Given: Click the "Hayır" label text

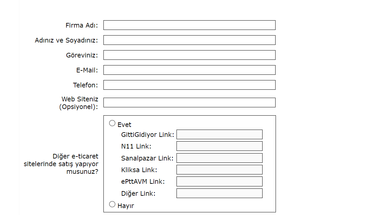Looking at the screenshot, I should point(126,206).
